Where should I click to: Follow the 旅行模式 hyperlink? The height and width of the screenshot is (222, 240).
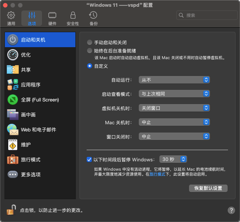[x=157, y=174]
